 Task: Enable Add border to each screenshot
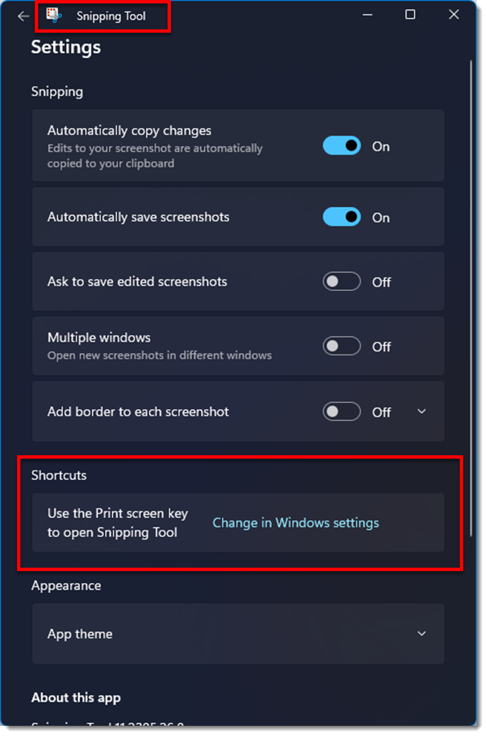[x=341, y=412]
